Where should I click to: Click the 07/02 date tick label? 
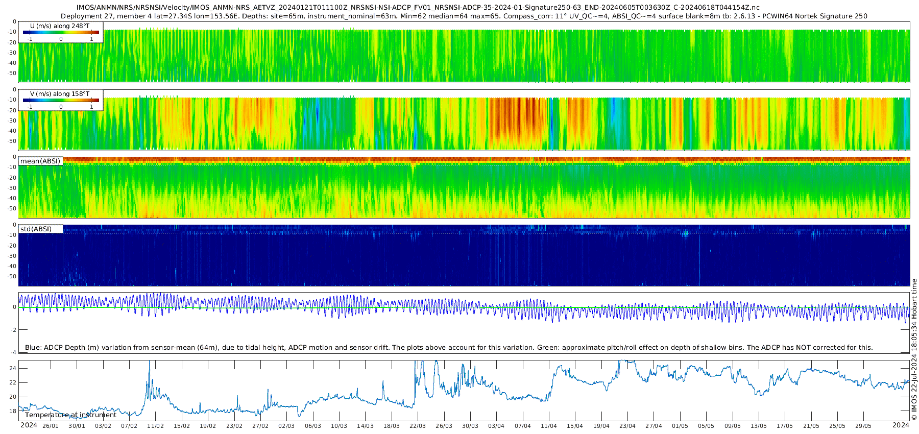(x=129, y=426)
